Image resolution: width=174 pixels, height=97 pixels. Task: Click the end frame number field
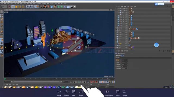66,82
